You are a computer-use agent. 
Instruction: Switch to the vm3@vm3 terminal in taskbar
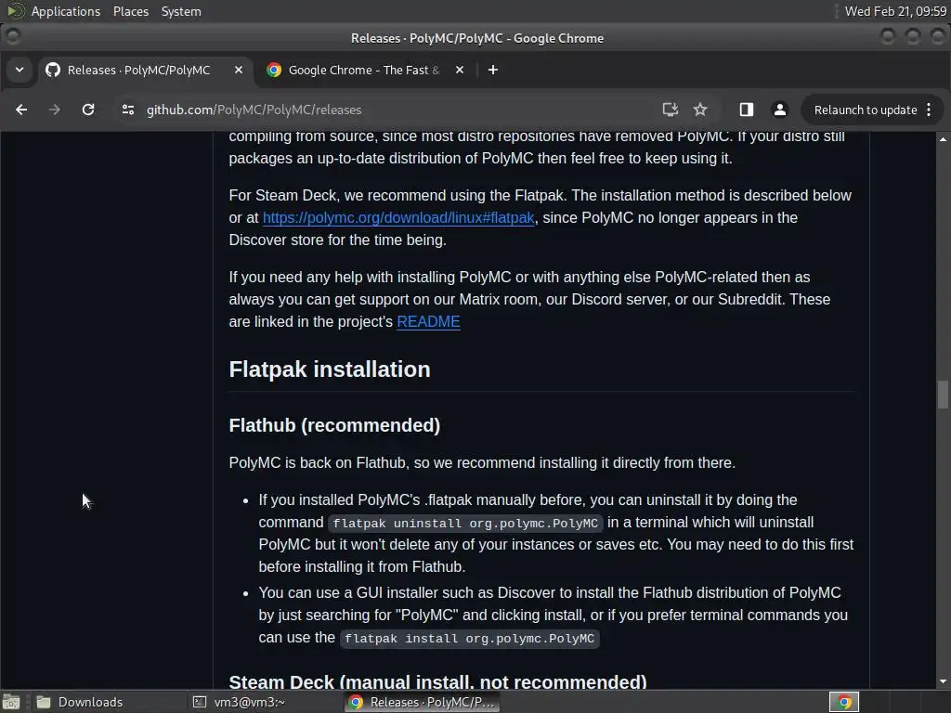(263, 702)
